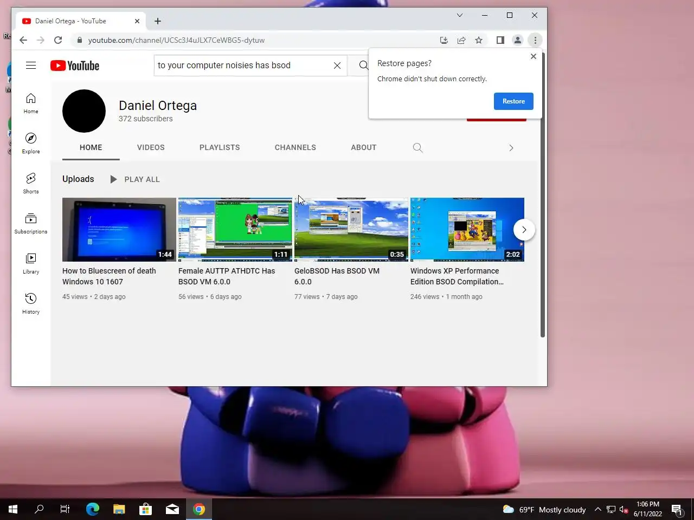Click the 1:44 bluescreen video thumbnail
The width and height of the screenshot is (694, 520).
pos(119,230)
